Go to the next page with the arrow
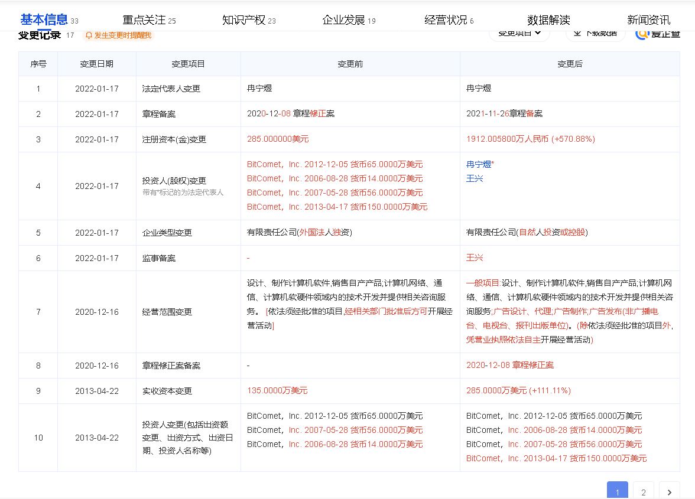Screen dimensions: 695x499 click(669, 491)
